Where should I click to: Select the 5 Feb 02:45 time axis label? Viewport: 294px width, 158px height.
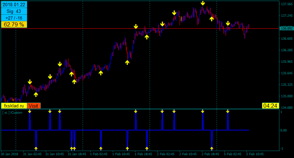pyautogui.click(x=233, y=154)
